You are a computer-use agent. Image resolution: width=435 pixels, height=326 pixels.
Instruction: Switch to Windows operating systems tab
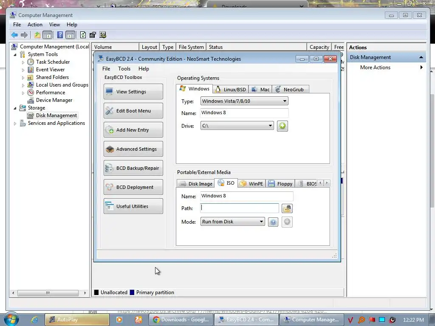(194, 89)
